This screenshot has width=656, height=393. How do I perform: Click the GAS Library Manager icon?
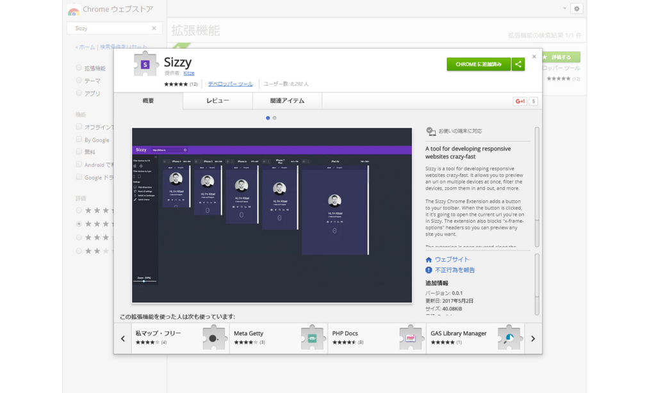509,338
